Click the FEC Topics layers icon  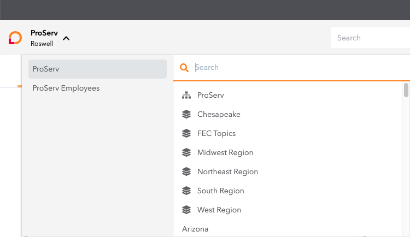click(186, 133)
